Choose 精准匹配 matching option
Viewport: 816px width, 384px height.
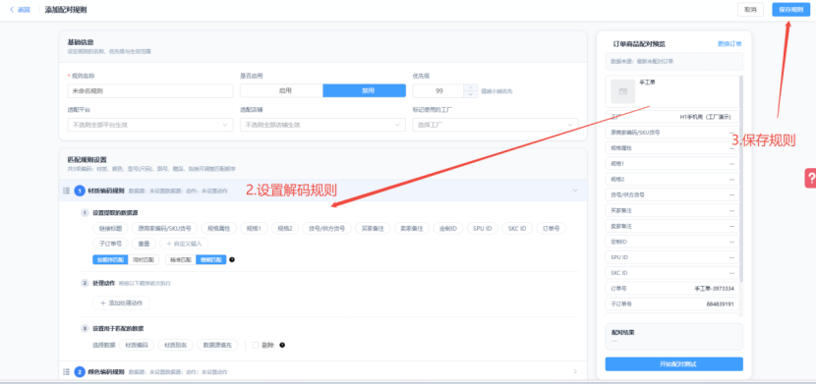click(x=181, y=260)
